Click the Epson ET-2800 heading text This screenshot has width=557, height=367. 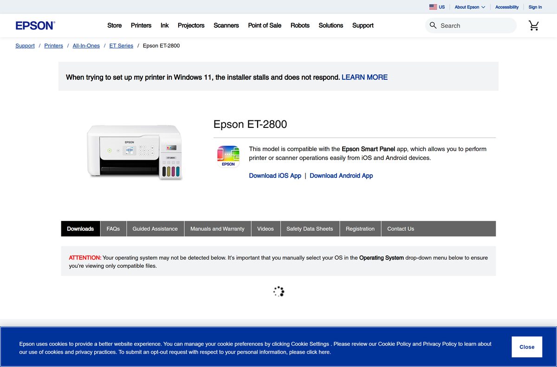pos(250,124)
